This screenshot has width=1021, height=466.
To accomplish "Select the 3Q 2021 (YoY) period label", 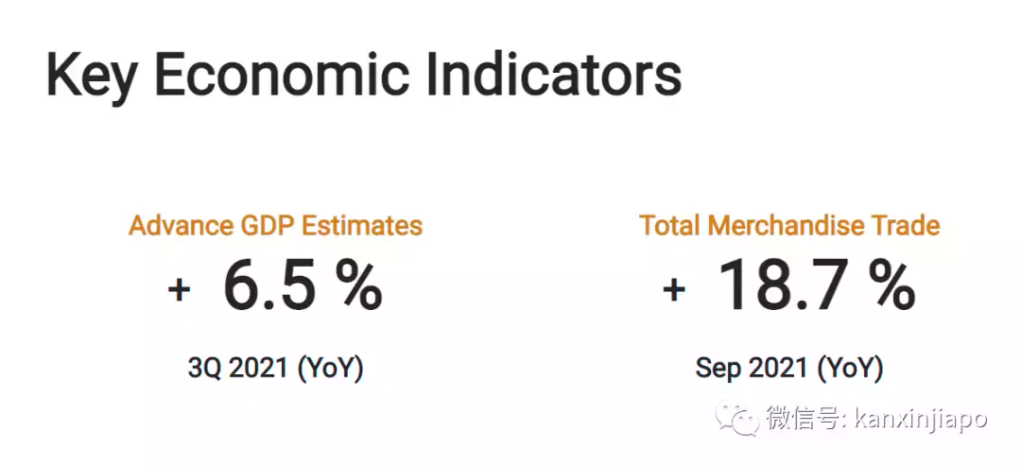I will tap(275, 367).
